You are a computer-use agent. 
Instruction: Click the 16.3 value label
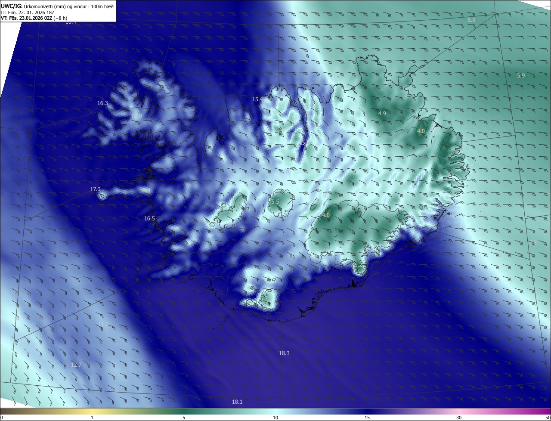[x=102, y=103]
